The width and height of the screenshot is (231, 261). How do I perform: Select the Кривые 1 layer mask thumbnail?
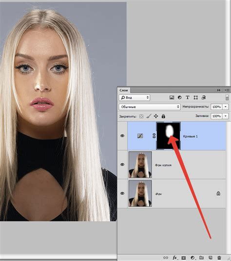click(x=168, y=136)
